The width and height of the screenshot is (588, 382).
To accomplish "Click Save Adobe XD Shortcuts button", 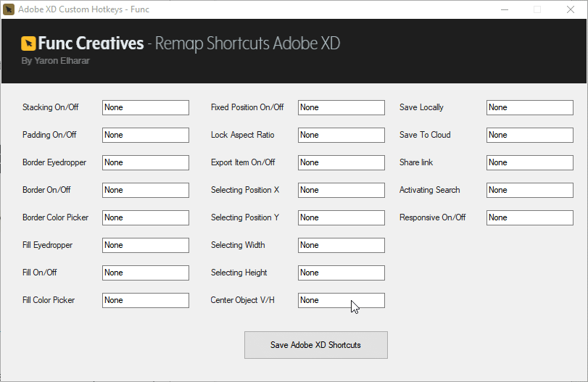I will pyautogui.click(x=315, y=345).
